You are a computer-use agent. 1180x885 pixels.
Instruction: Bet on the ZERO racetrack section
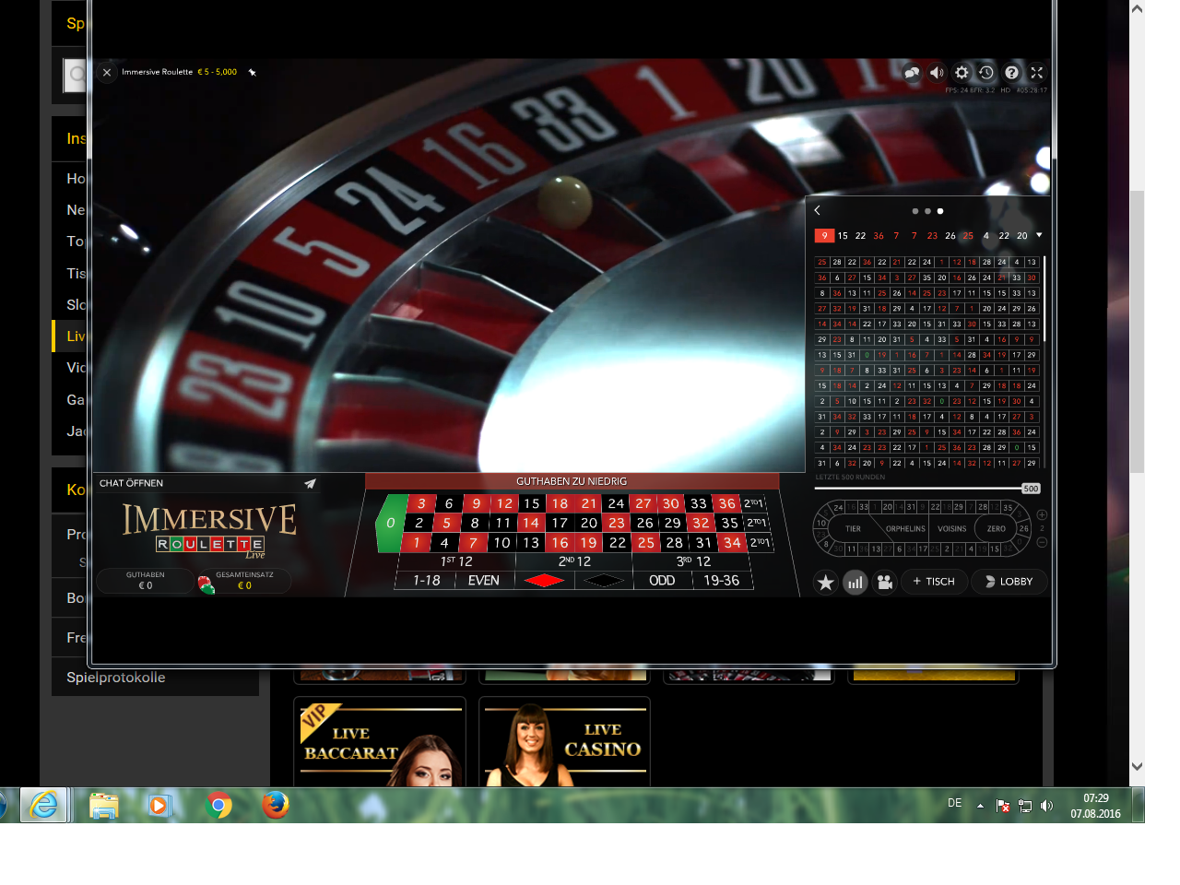click(997, 529)
